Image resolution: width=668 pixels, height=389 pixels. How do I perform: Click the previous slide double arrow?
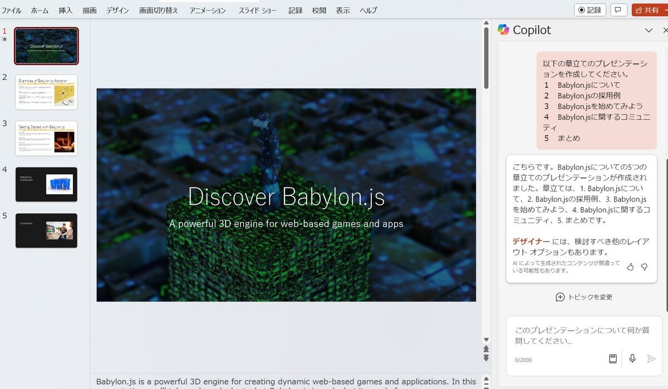[486, 349]
